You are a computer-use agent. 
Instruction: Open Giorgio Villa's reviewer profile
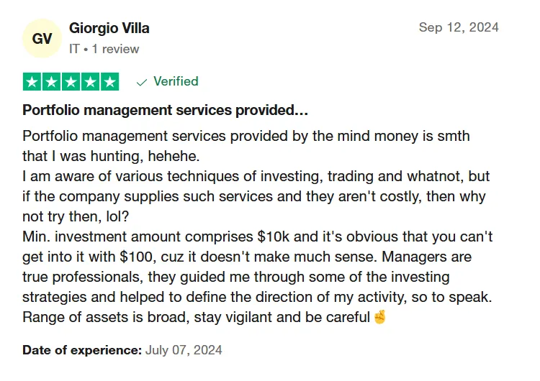point(109,29)
